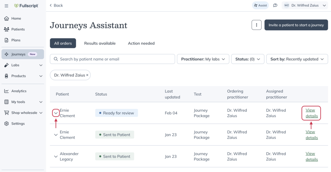
Task: Open the Status filter dropdown
Action: pos(248,59)
